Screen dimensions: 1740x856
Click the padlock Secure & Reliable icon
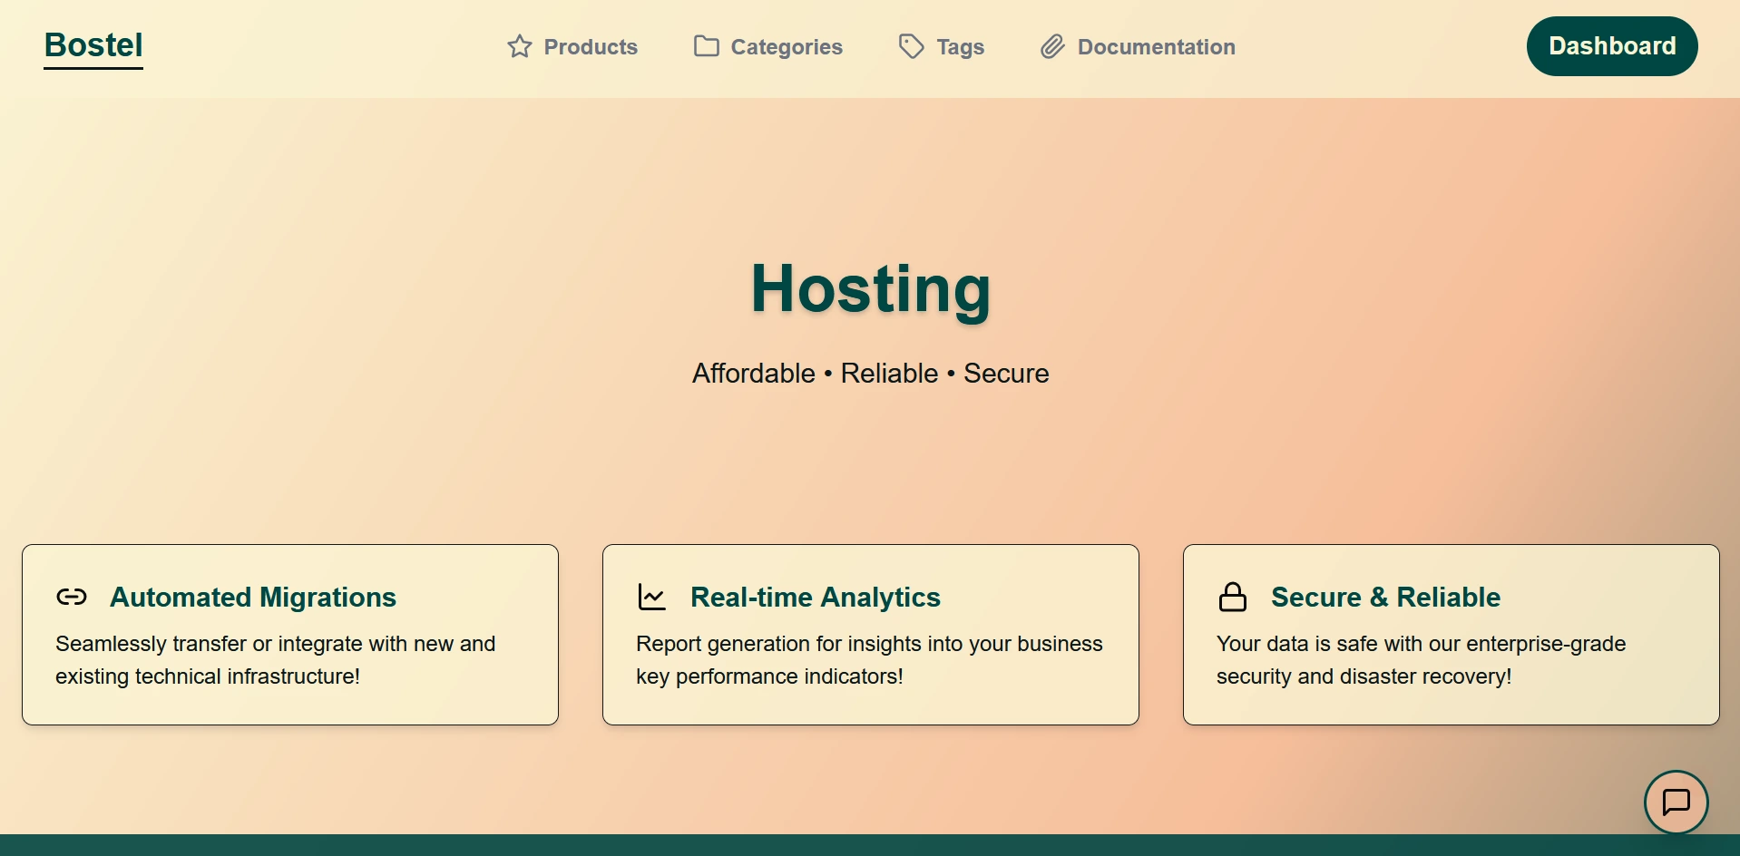pyautogui.click(x=1233, y=598)
